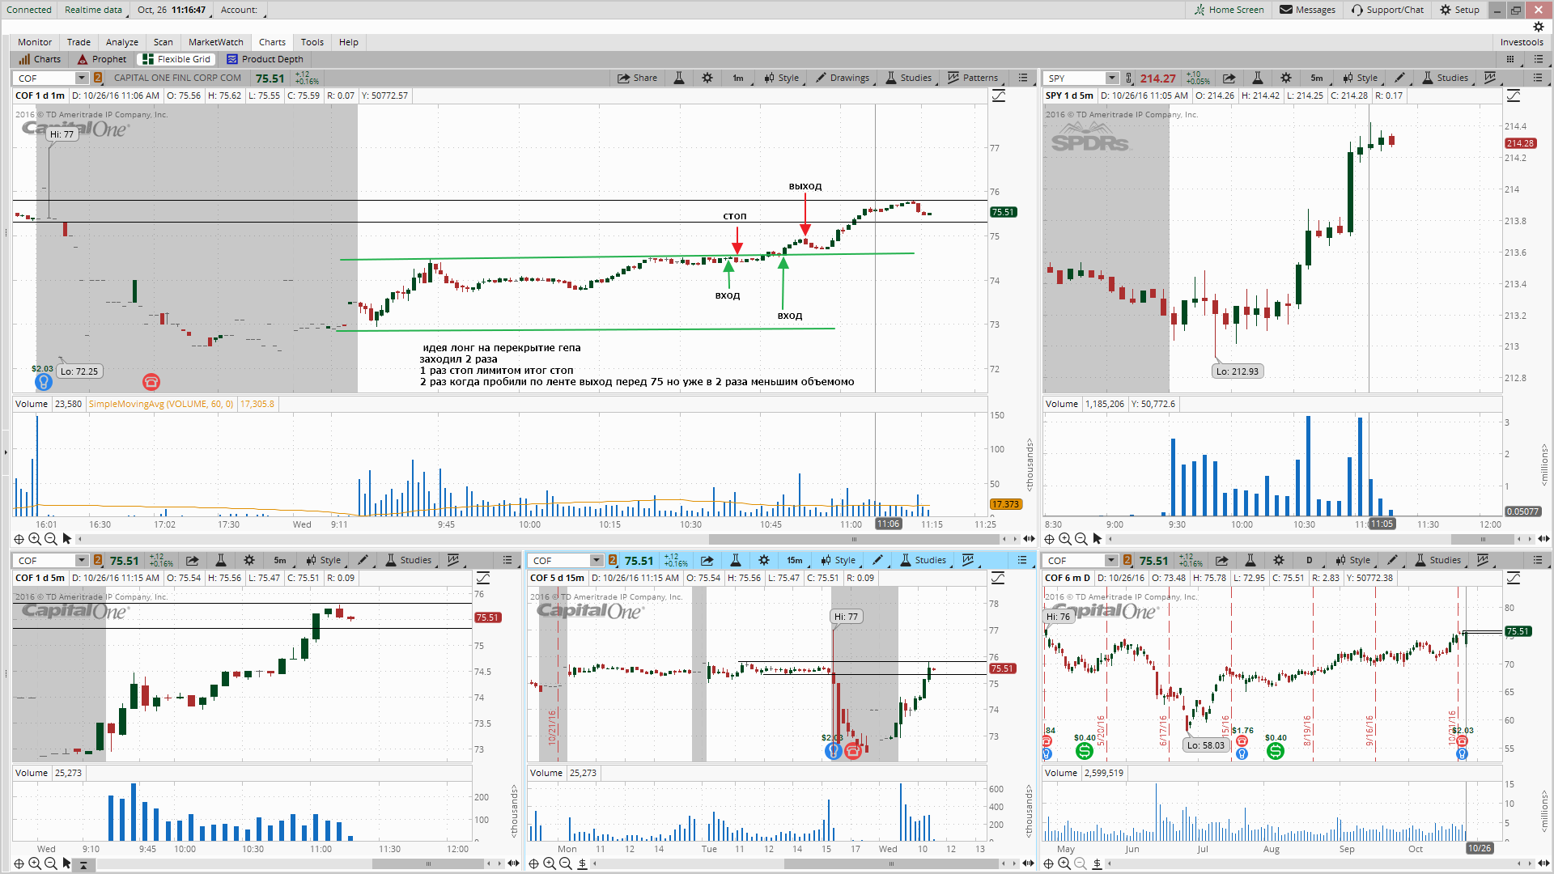Zoom out on the COF 1m chart
This screenshot has height=874, width=1554.
pos(50,539)
